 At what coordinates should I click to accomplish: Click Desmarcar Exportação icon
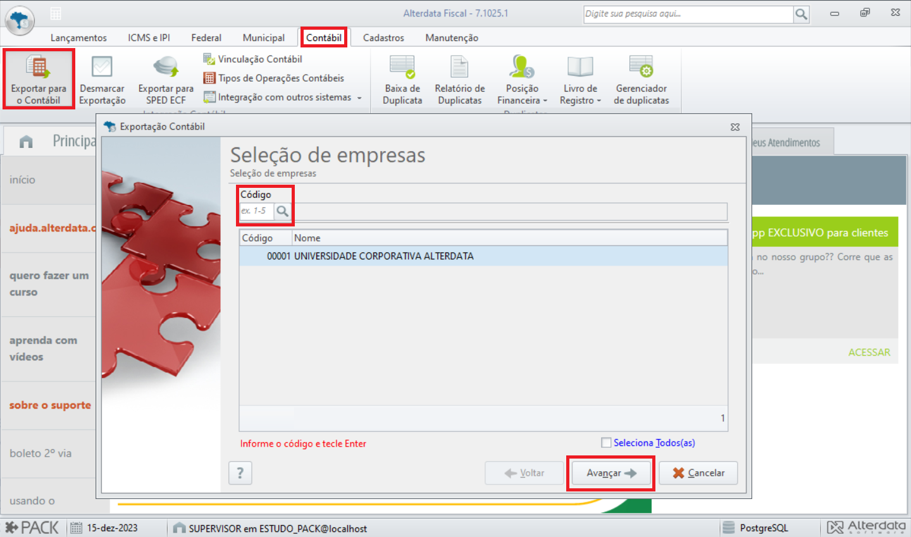pos(102,67)
